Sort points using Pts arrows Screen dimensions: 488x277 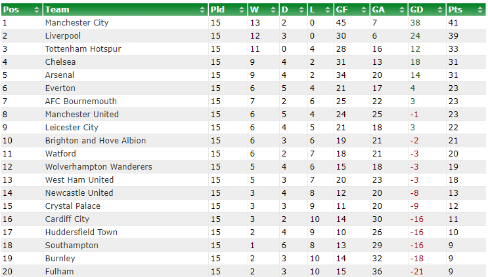[x=479, y=10]
